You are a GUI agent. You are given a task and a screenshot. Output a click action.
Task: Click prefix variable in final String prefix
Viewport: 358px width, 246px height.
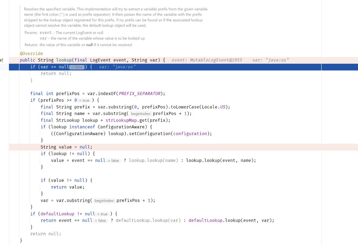point(82,107)
